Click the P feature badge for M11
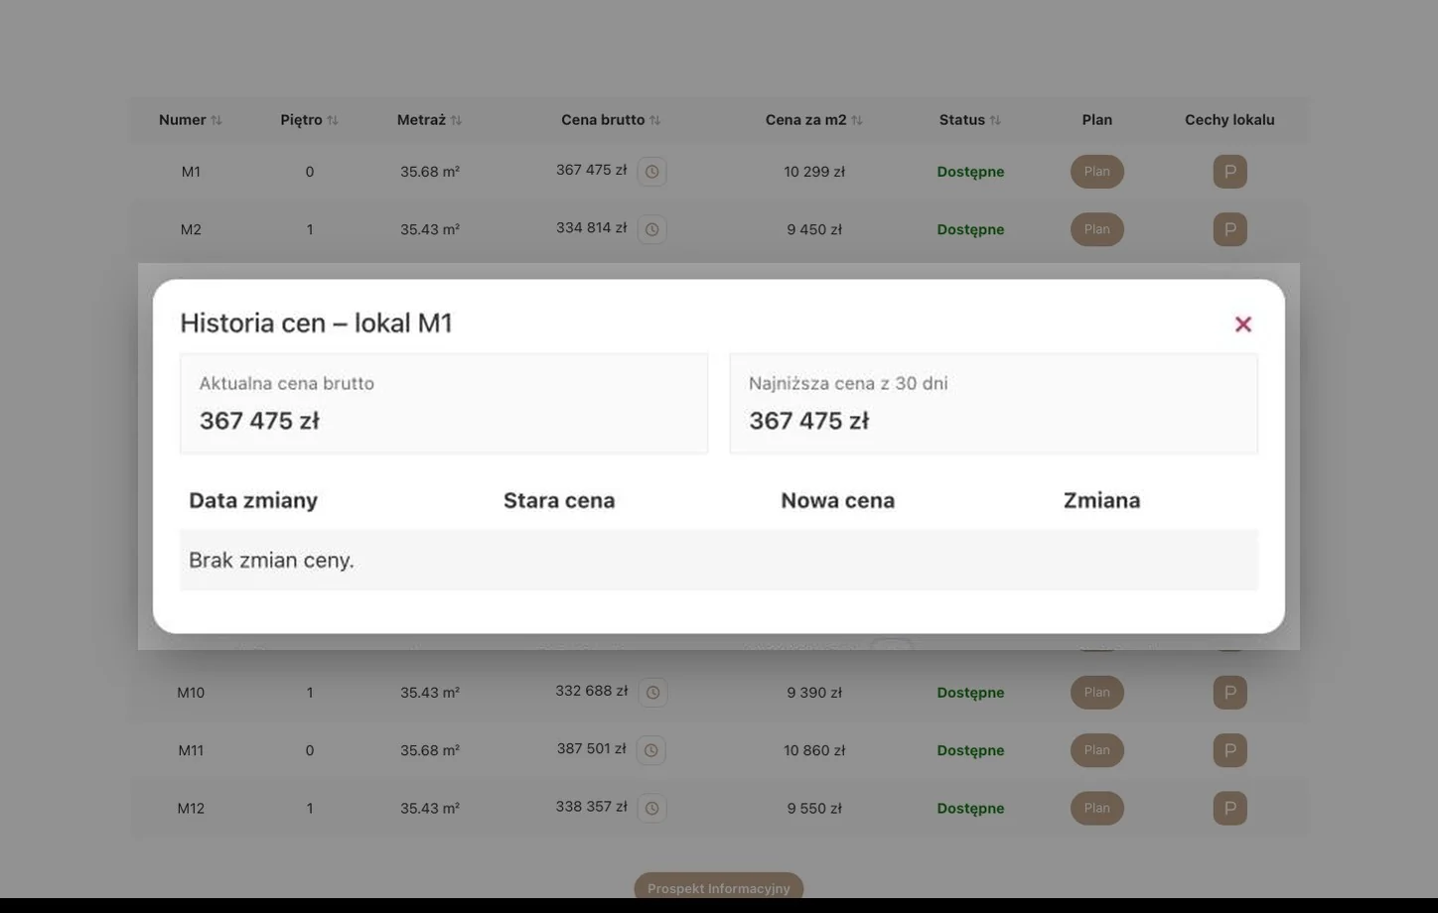Screen dimensions: 1438x913 (1229, 750)
